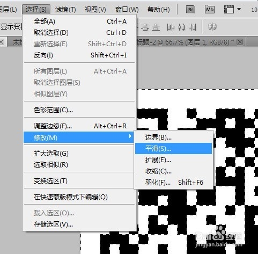Close the 标题-2 document tab

[x=240, y=42]
